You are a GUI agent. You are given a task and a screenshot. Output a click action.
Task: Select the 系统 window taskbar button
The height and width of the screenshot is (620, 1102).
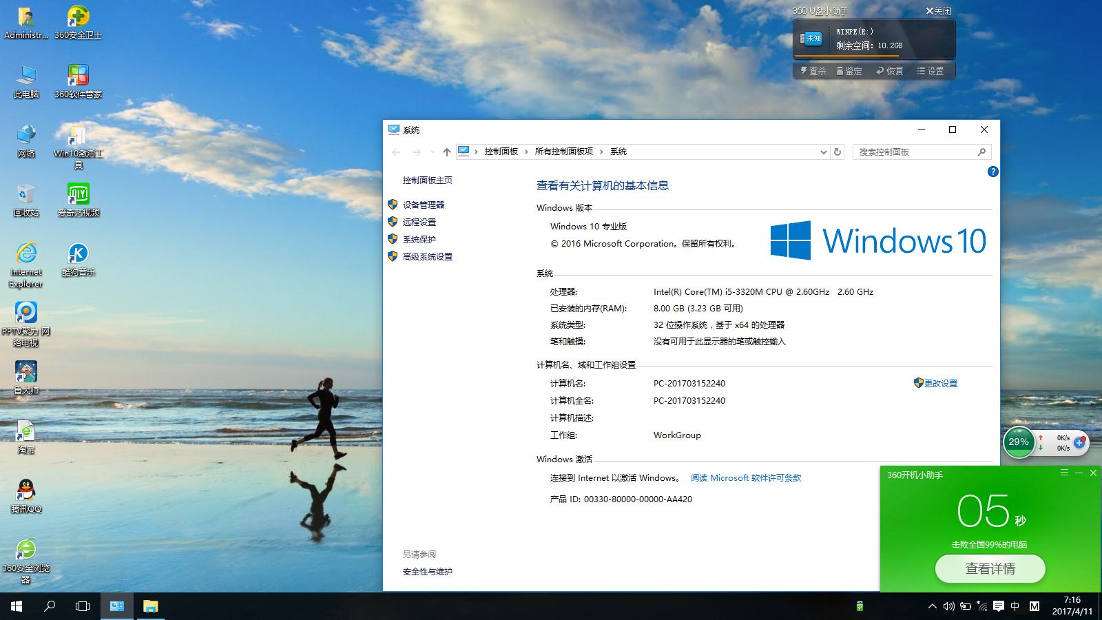117,606
